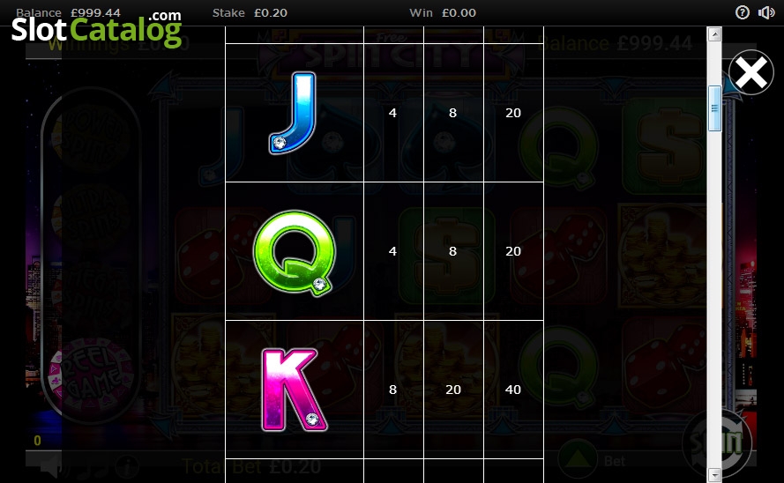Click the Reel Game chip icon
The width and height of the screenshot is (784, 483).
tap(91, 377)
